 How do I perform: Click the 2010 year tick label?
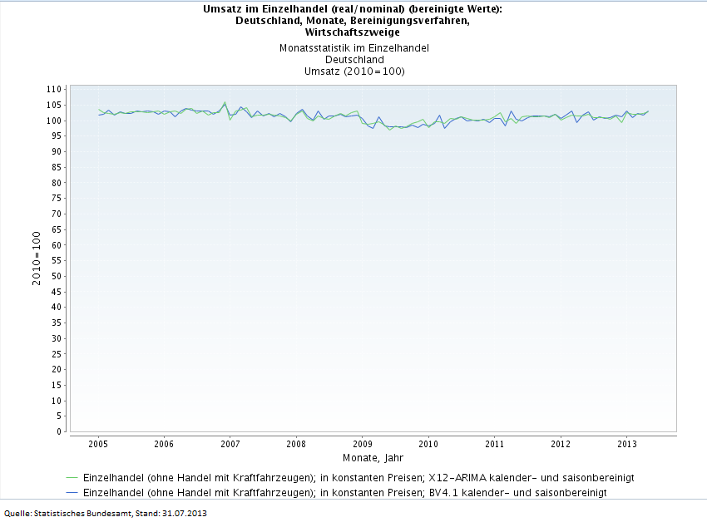[428, 445]
